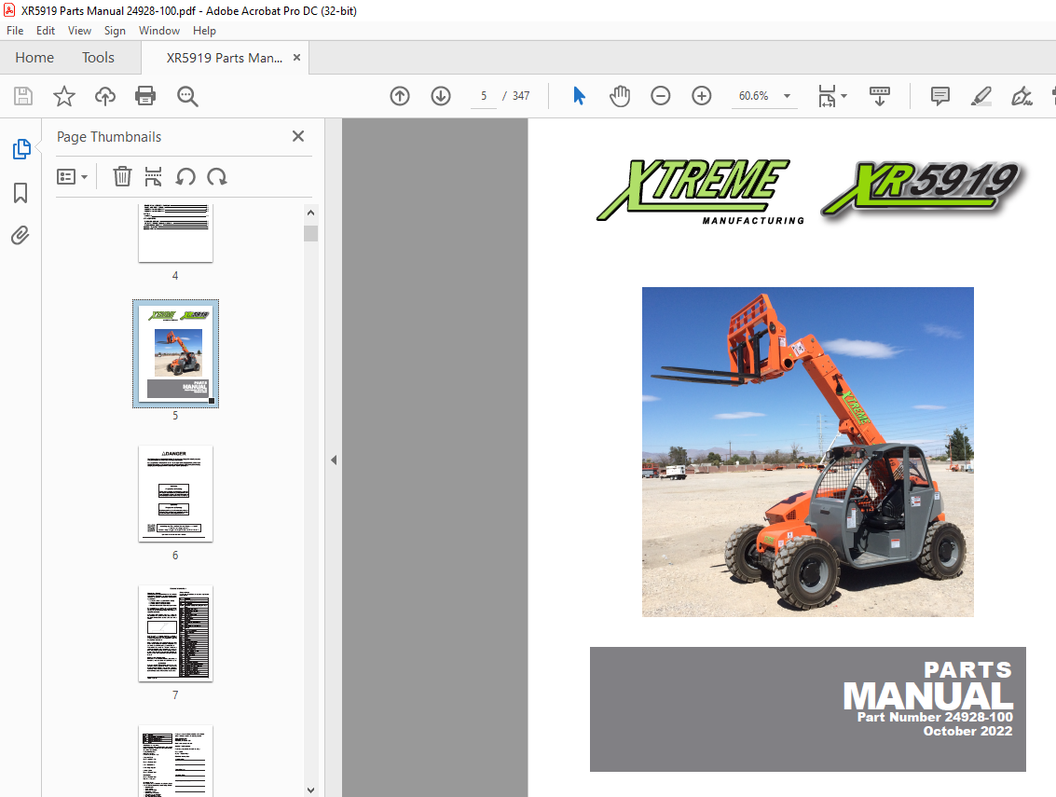Zoom in with plus icon
The image size is (1056, 797).
pyautogui.click(x=702, y=96)
